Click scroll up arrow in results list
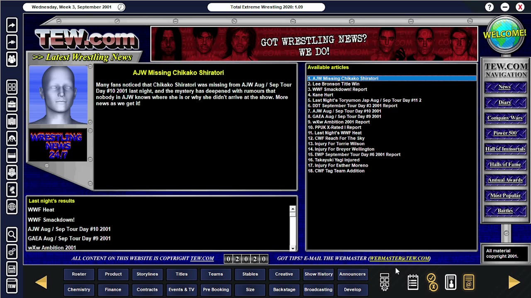531x298 pixels. pos(293,209)
